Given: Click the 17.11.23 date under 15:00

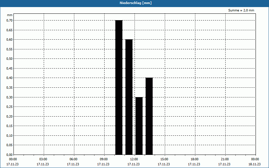Looking at the screenshot, I should 164,164.
